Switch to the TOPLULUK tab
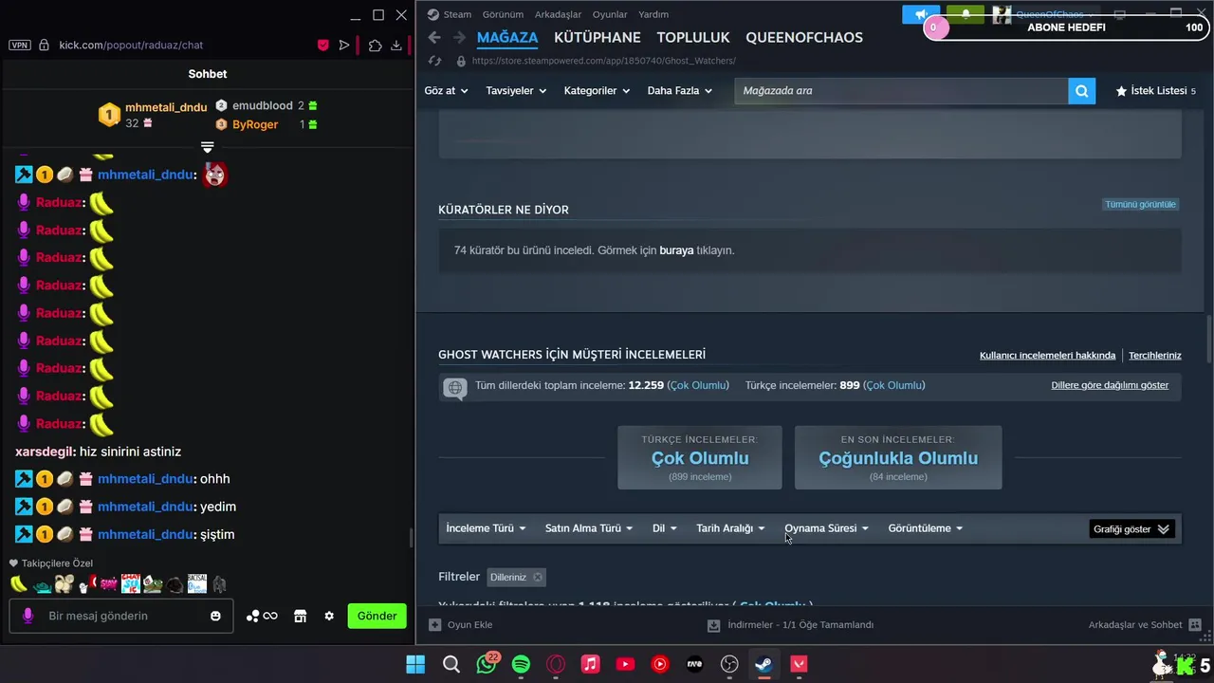Screen dimensions: 1214x683 coord(693,38)
